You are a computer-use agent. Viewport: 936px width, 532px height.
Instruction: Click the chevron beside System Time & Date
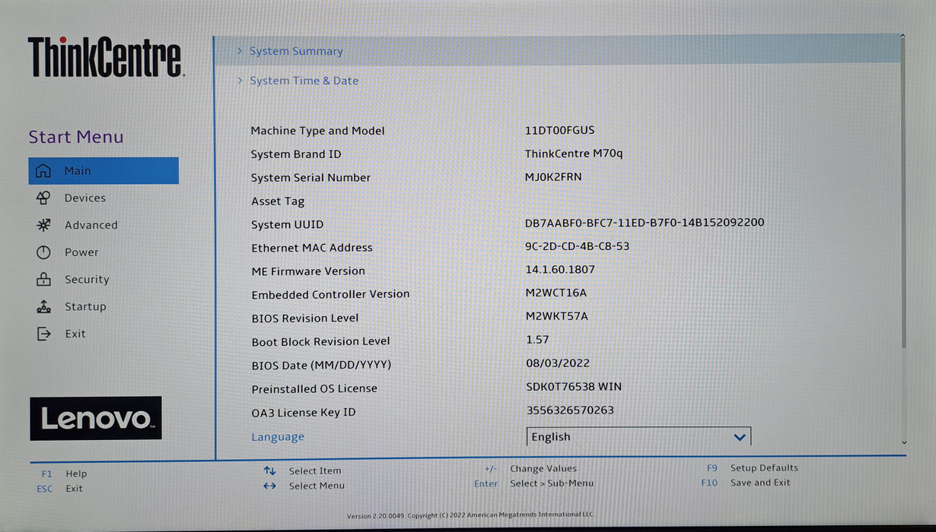[240, 81]
